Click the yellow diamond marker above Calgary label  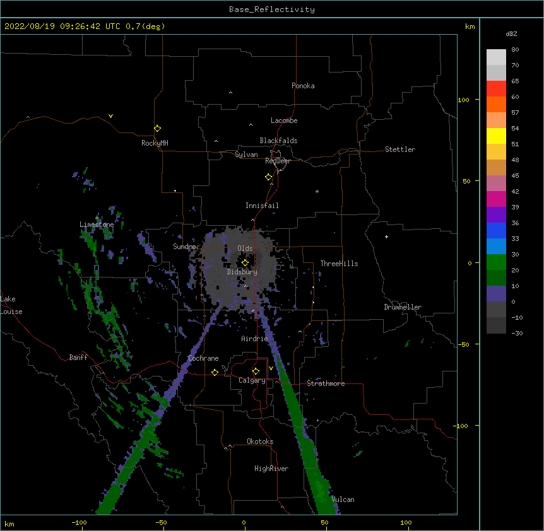256,371
